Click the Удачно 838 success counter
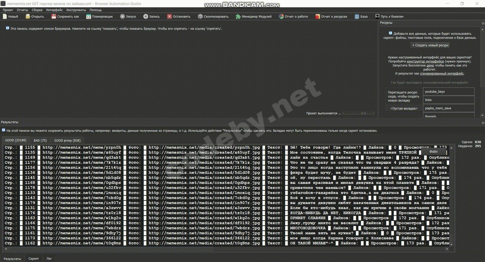The image size is (485, 262). click(471, 142)
